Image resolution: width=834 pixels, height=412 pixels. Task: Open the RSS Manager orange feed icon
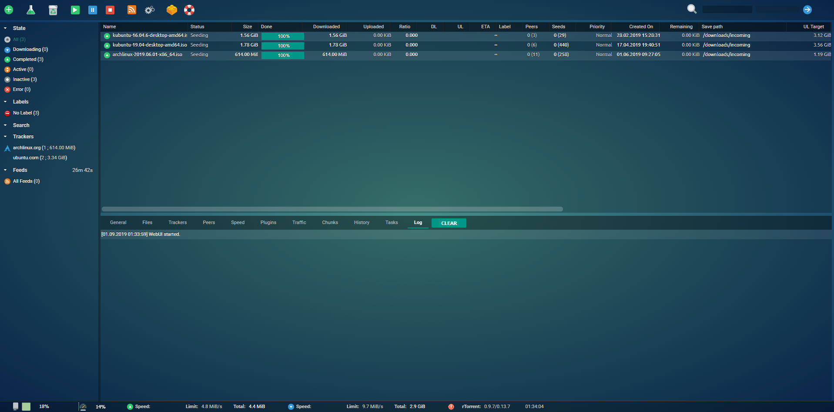131,10
